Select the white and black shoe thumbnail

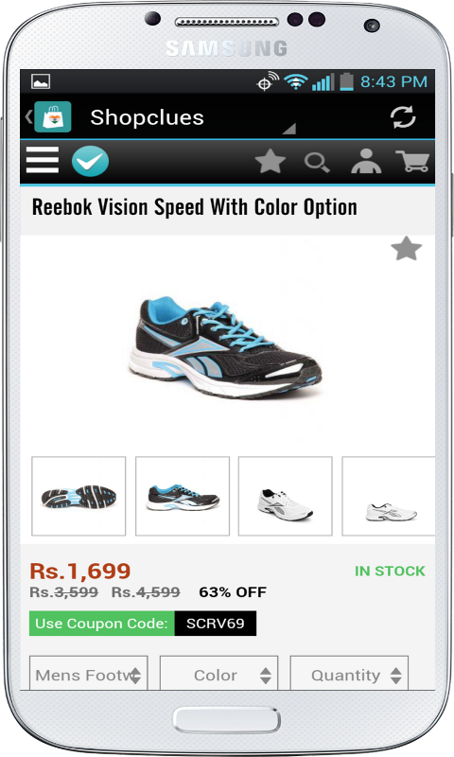coord(286,496)
